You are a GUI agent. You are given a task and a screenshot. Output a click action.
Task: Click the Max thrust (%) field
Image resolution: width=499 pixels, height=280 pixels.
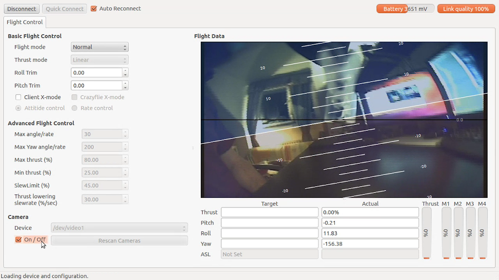click(x=102, y=159)
